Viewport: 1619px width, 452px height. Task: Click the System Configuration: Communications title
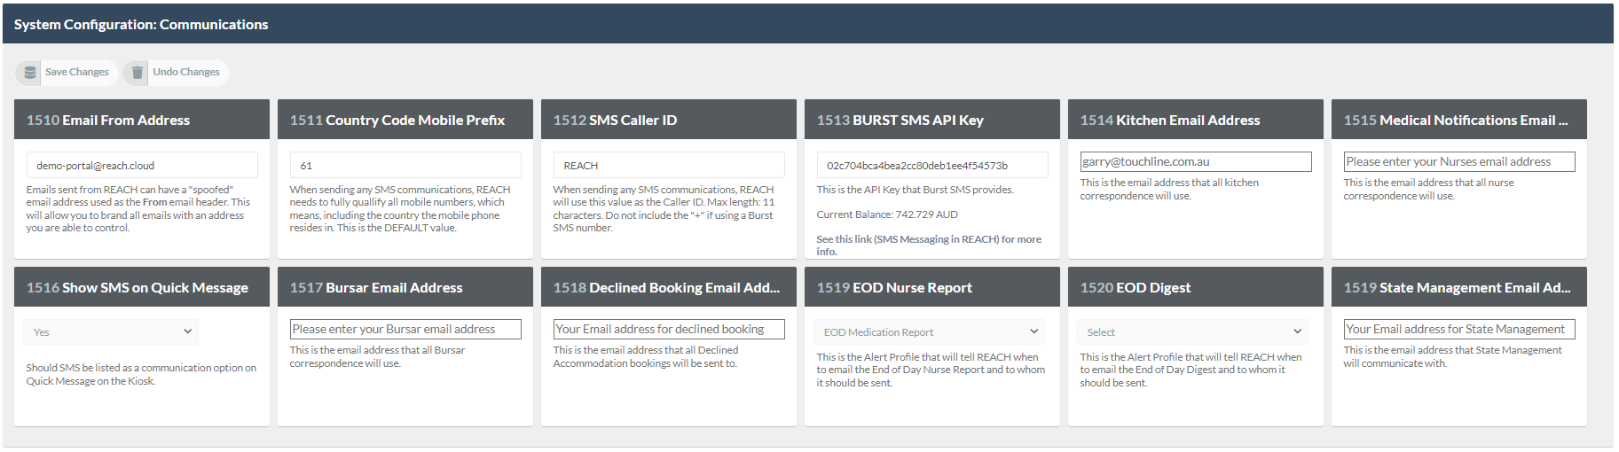point(141,25)
